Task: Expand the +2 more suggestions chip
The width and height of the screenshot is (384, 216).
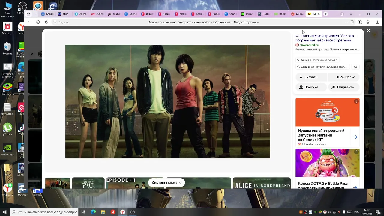Action: pyautogui.click(x=355, y=67)
